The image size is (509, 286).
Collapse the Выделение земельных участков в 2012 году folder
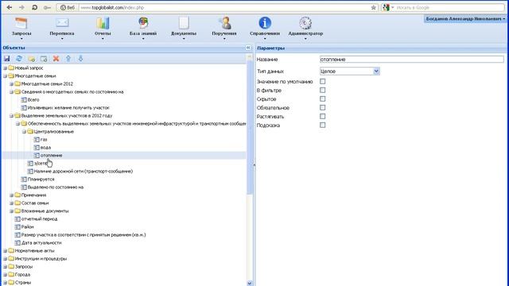pos(11,116)
